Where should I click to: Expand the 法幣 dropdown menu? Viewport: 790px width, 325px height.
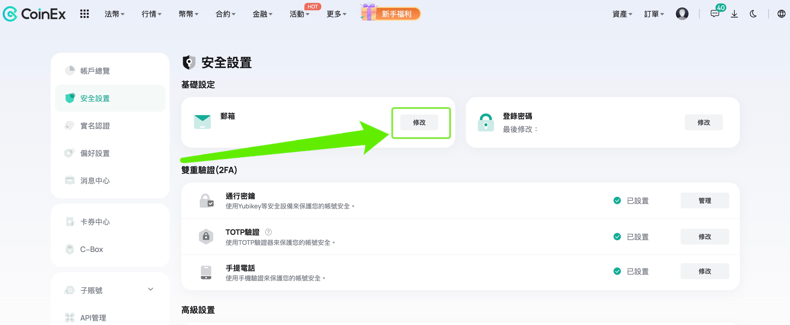tap(114, 14)
